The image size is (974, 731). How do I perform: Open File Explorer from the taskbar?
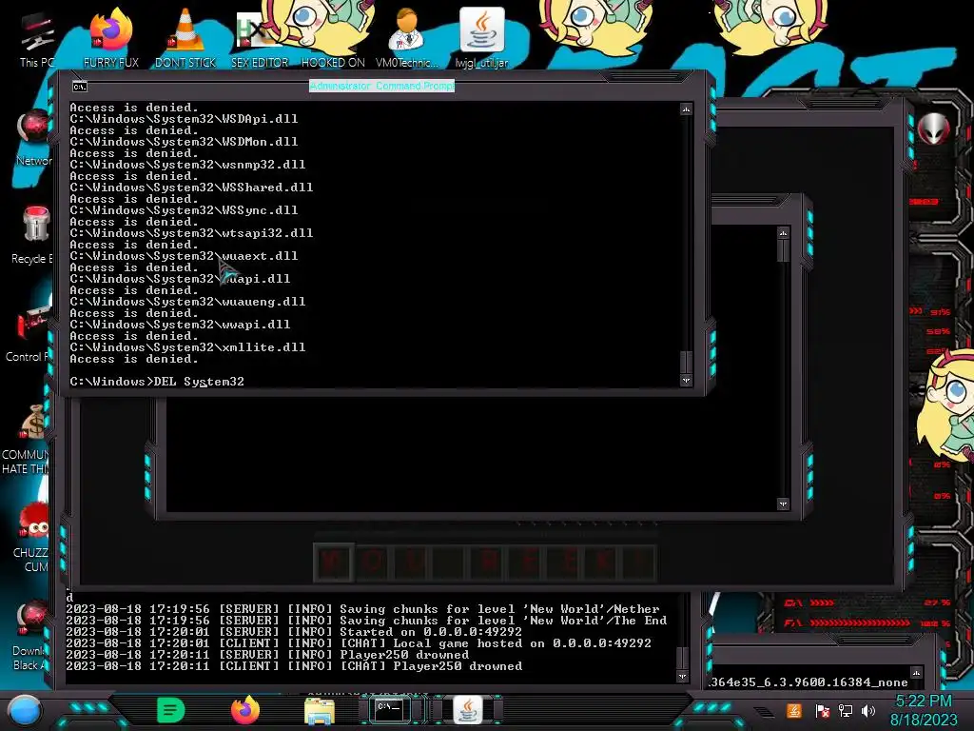[x=320, y=710]
